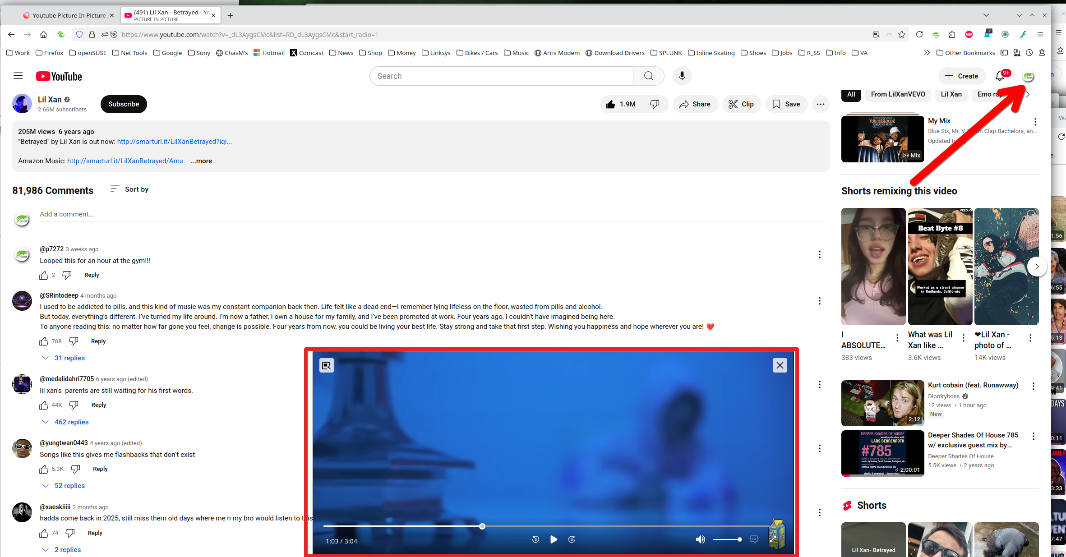The height and width of the screenshot is (557, 1066).
Task: Rewind five seconds in mini player
Action: (535, 539)
